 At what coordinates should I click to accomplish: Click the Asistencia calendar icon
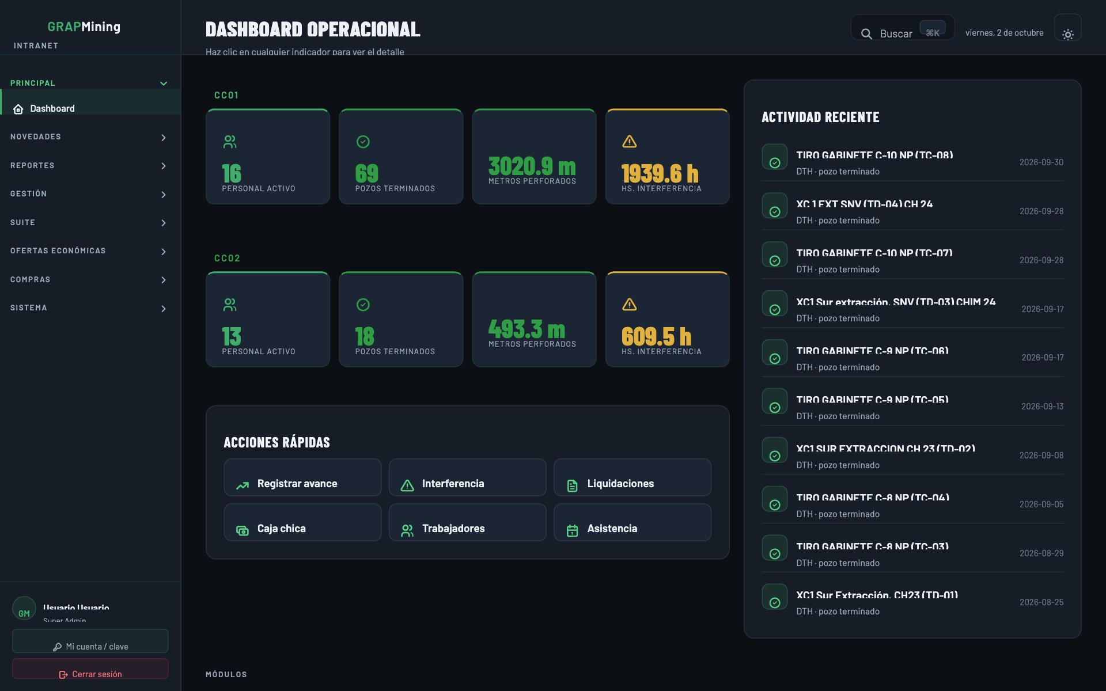pyautogui.click(x=572, y=530)
